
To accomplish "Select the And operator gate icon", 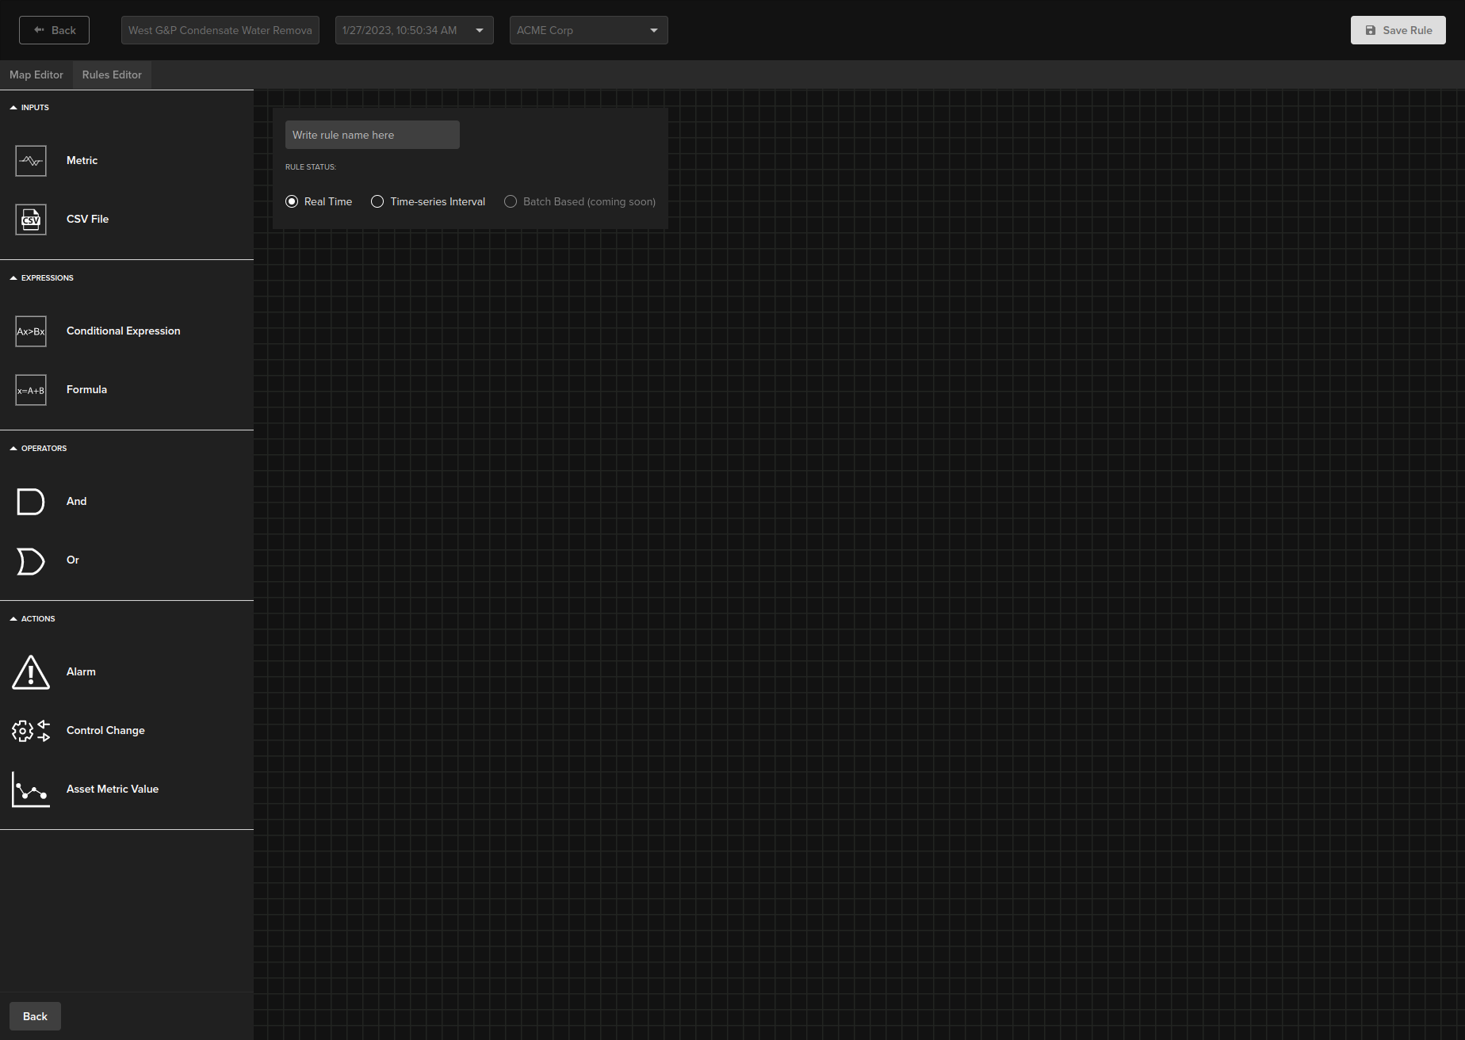I will point(31,502).
